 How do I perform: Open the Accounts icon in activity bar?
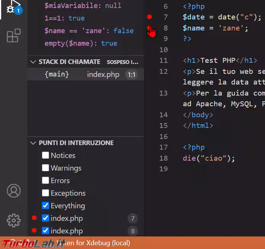pos(14,191)
